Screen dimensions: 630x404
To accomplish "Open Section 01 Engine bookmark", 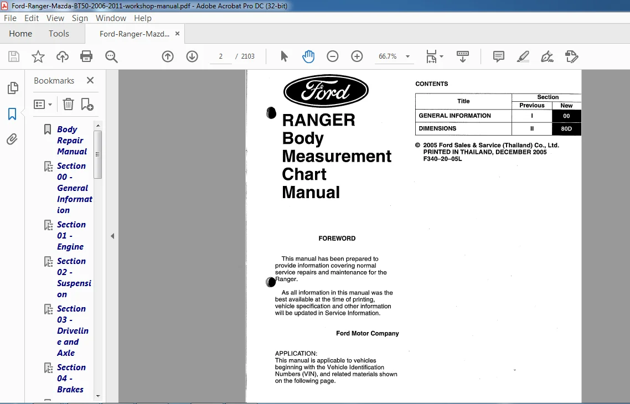I will (x=71, y=236).
